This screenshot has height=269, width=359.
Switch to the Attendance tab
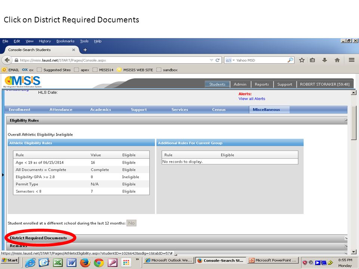point(61,109)
